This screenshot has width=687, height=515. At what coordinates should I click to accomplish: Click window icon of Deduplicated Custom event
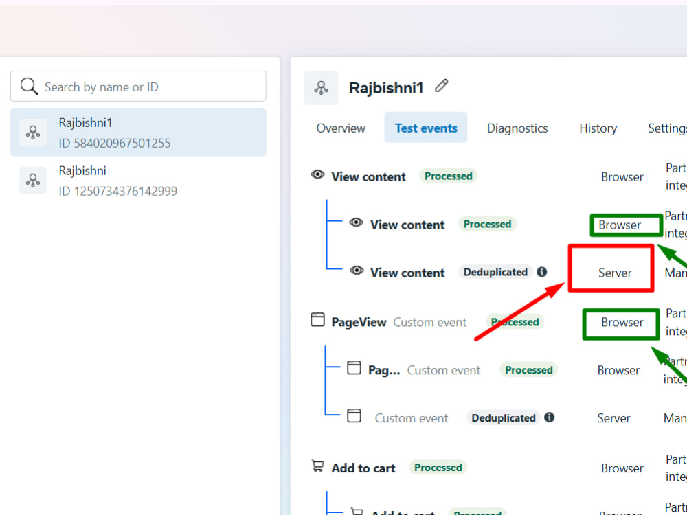[354, 415]
